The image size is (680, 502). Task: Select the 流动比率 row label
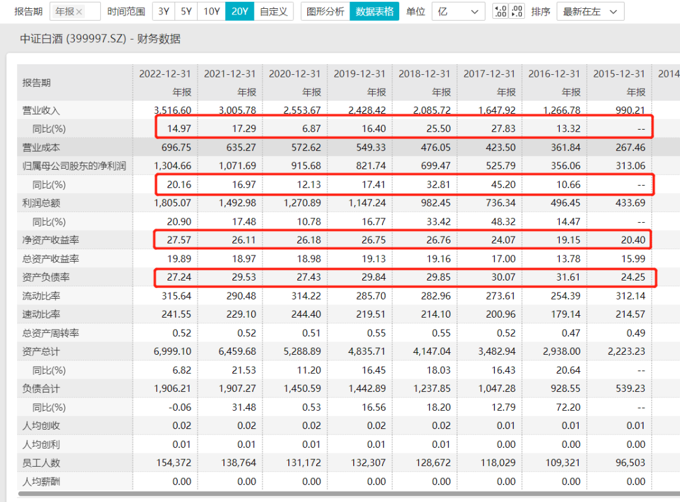pos(41,296)
